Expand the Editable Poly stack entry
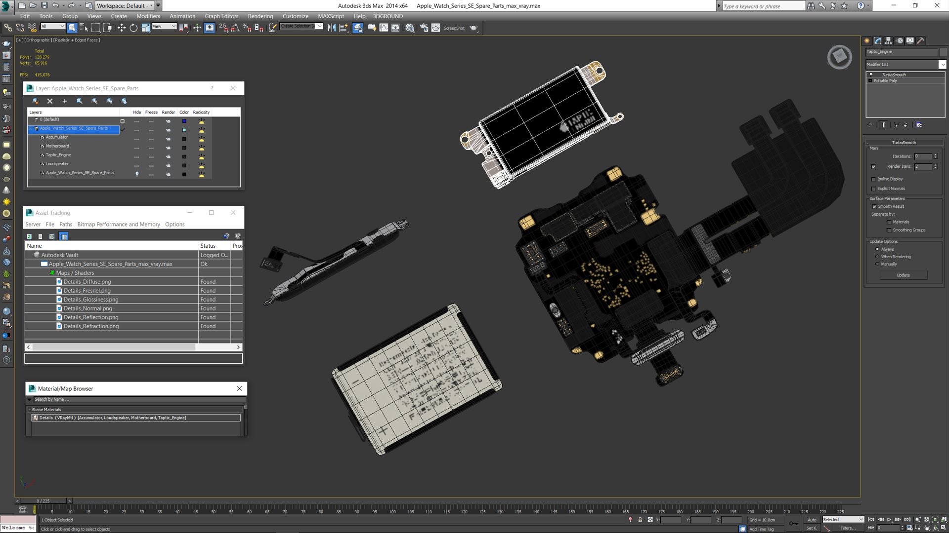 (870, 81)
